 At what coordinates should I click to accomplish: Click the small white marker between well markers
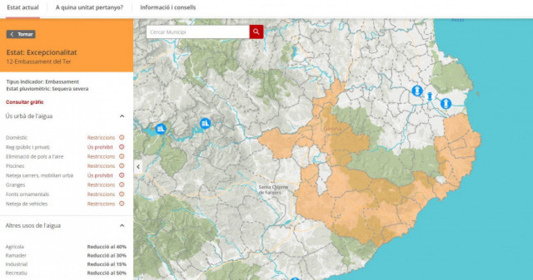430,96
